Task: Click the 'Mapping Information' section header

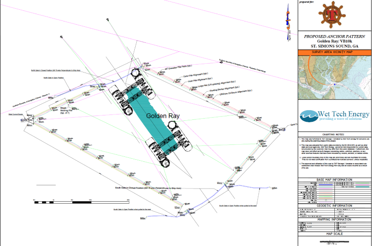Action: pos(333,220)
